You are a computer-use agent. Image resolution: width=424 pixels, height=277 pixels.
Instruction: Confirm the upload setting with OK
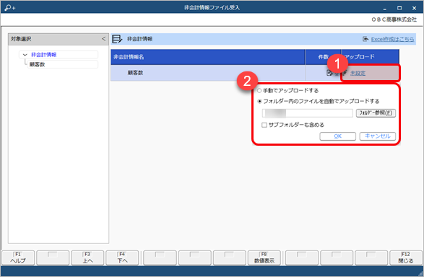click(338, 136)
